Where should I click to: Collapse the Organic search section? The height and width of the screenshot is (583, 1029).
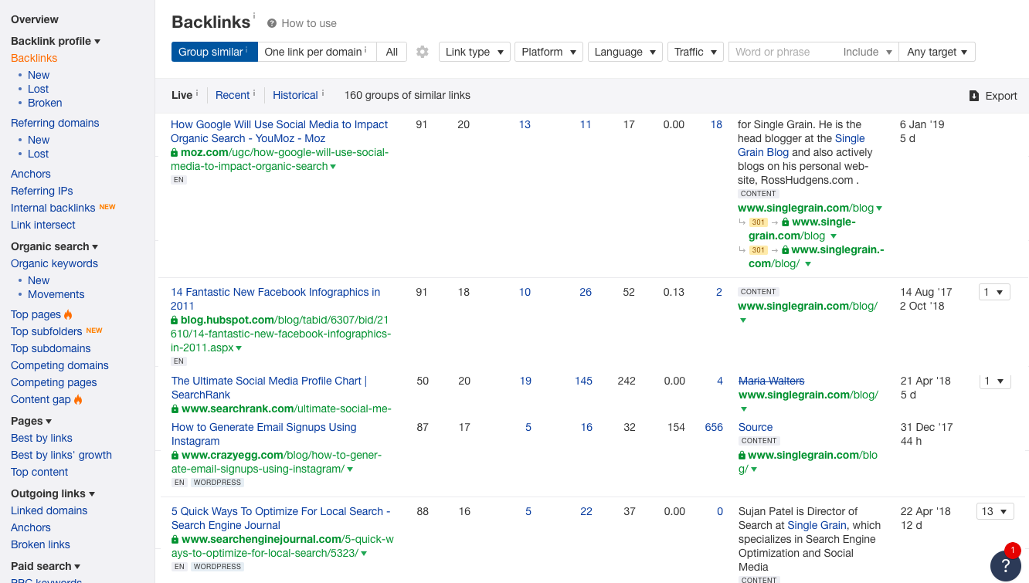click(55, 246)
